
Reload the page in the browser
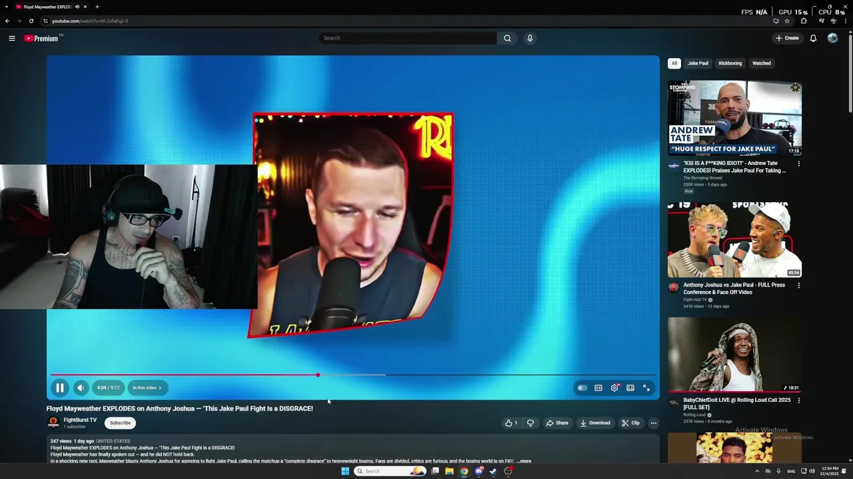31,21
